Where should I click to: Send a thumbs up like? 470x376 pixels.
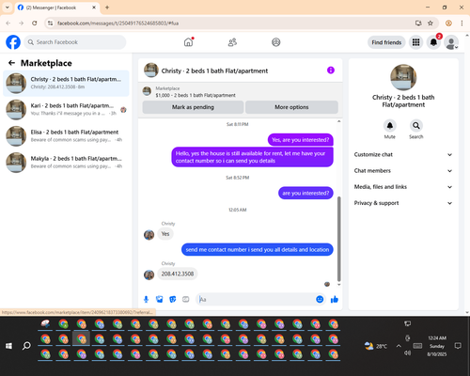(335, 299)
